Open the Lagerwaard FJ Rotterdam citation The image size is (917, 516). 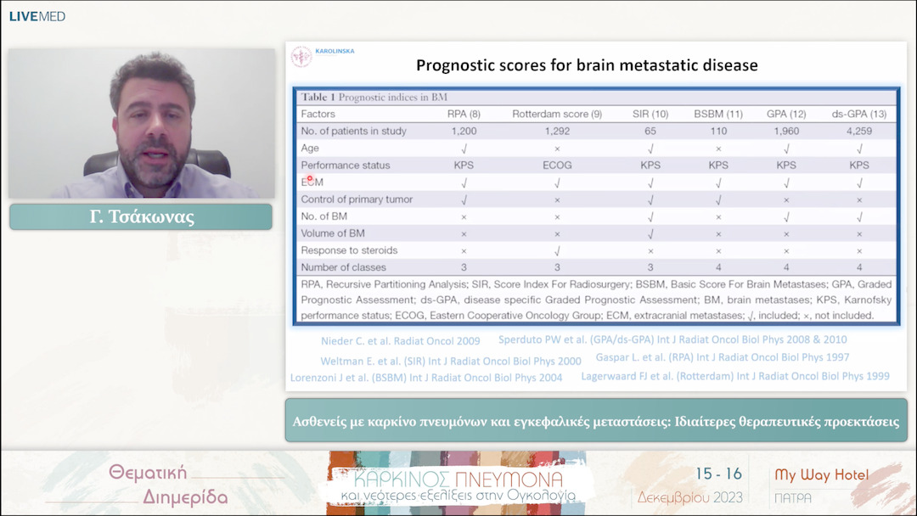(735, 376)
